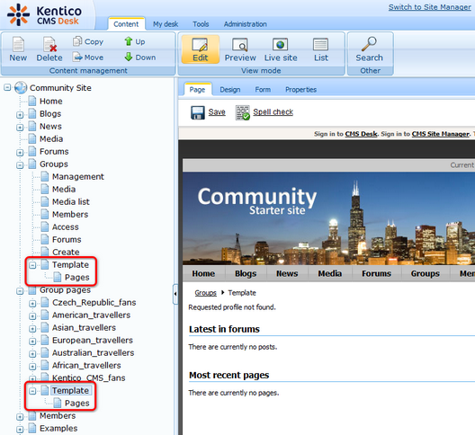The width and height of the screenshot is (475, 435).
Task: Switch to the Form tab
Action: point(263,90)
